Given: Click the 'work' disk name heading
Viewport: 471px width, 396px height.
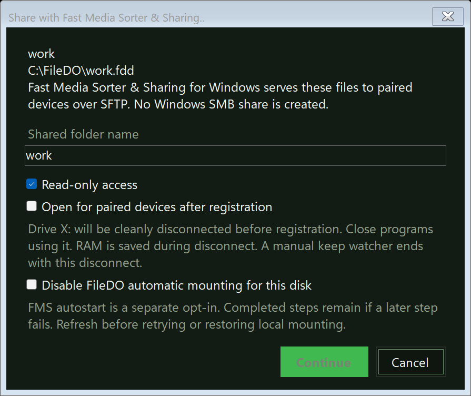Looking at the screenshot, I should [41, 54].
